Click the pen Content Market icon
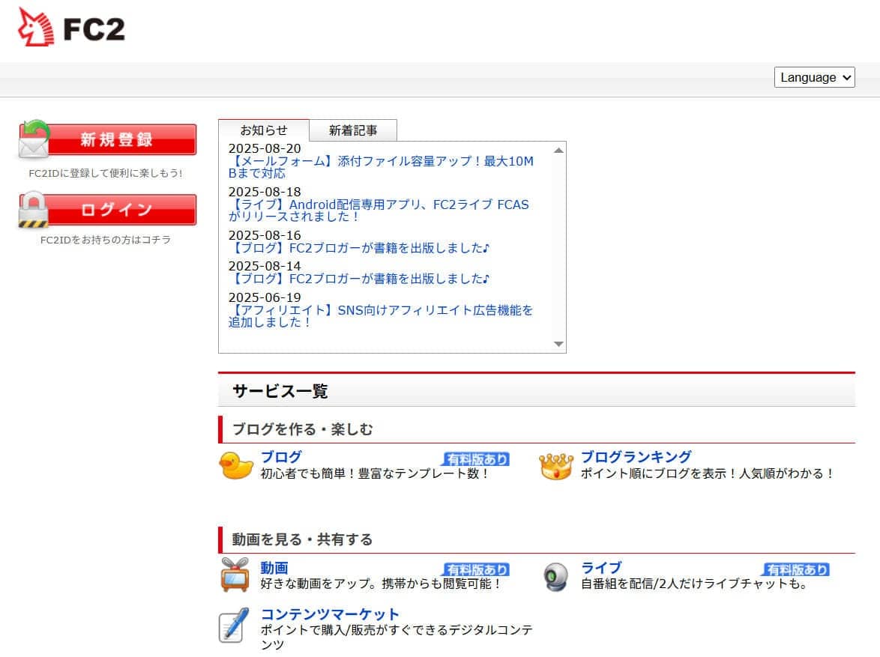Viewport: 880px width, 657px height. click(234, 626)
